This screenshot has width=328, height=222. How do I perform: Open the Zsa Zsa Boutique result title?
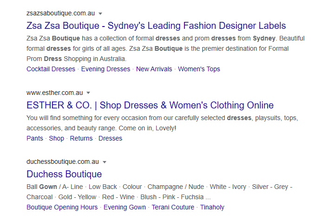click(x=156, y=26)
